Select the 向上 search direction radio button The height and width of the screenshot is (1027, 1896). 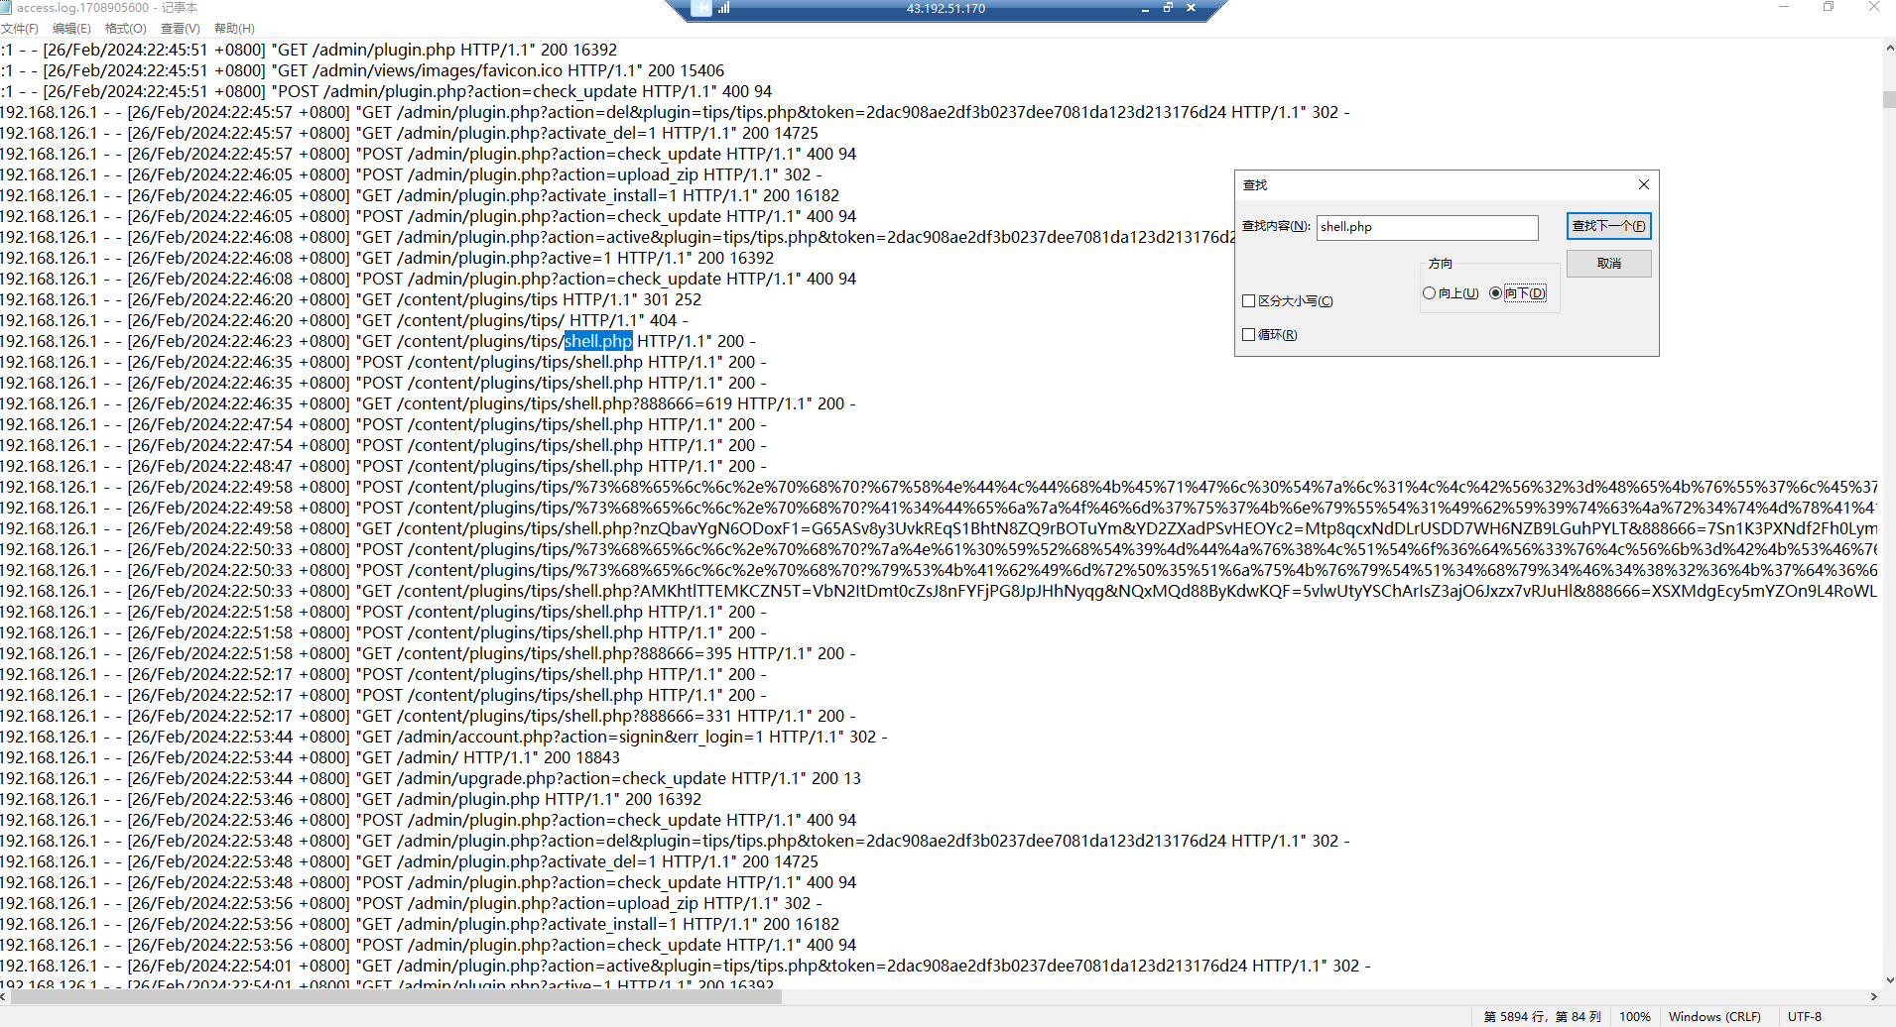(1429, 293)
